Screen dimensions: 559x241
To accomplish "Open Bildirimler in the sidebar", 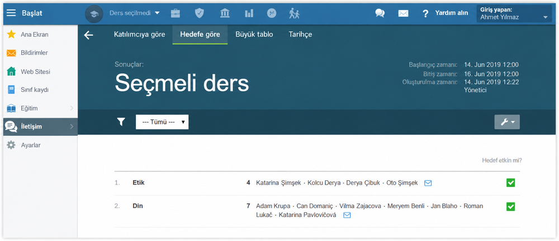I will pyautogui.click(x=34, y=52).
